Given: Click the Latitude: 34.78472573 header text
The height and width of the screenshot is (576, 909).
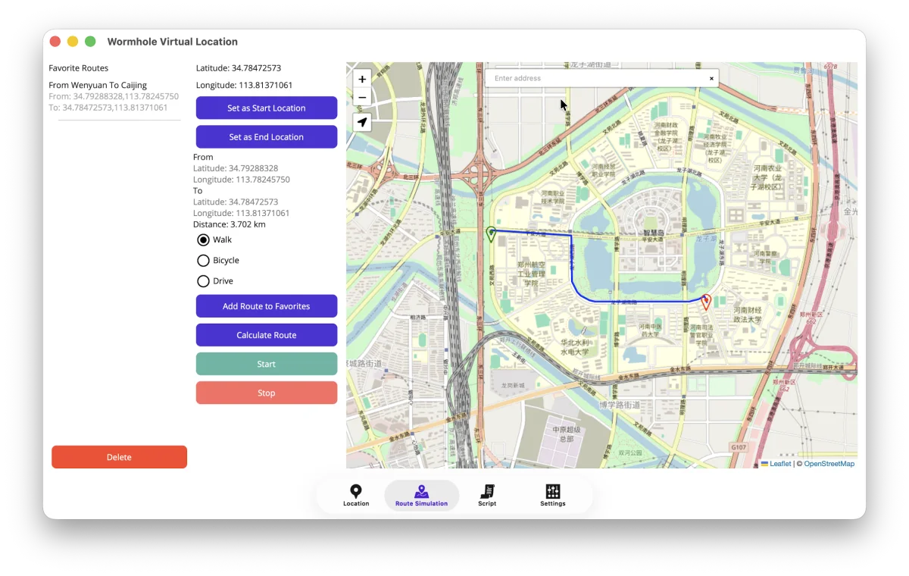Looking at the screenshot, I should (239, 68).
